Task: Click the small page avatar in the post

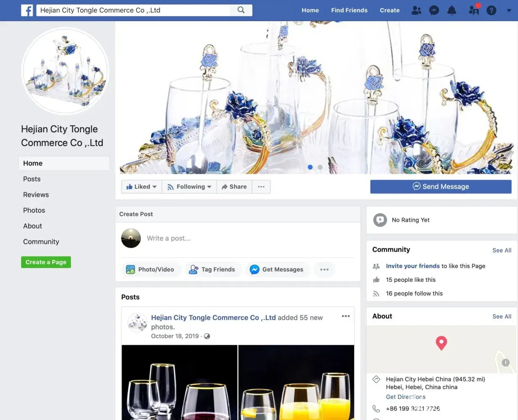Action: tap(137, 323)
